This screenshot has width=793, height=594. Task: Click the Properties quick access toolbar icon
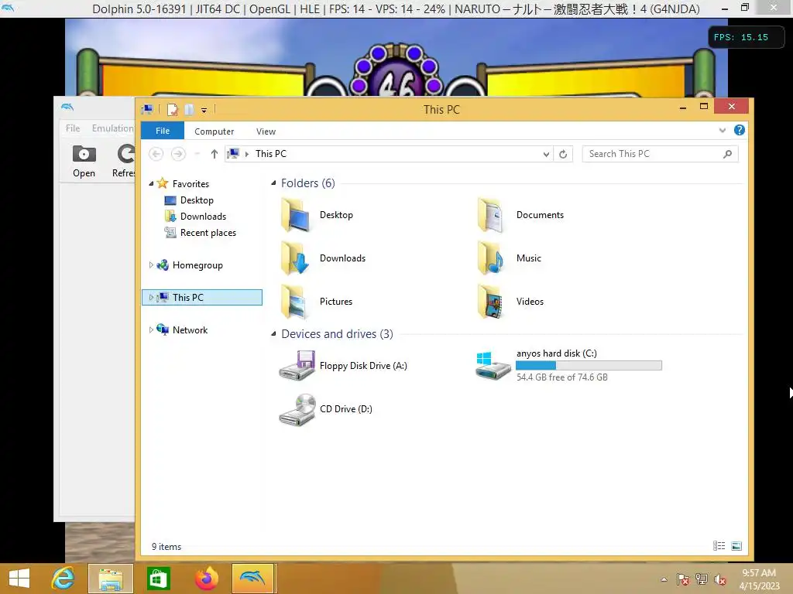point(173,110)
